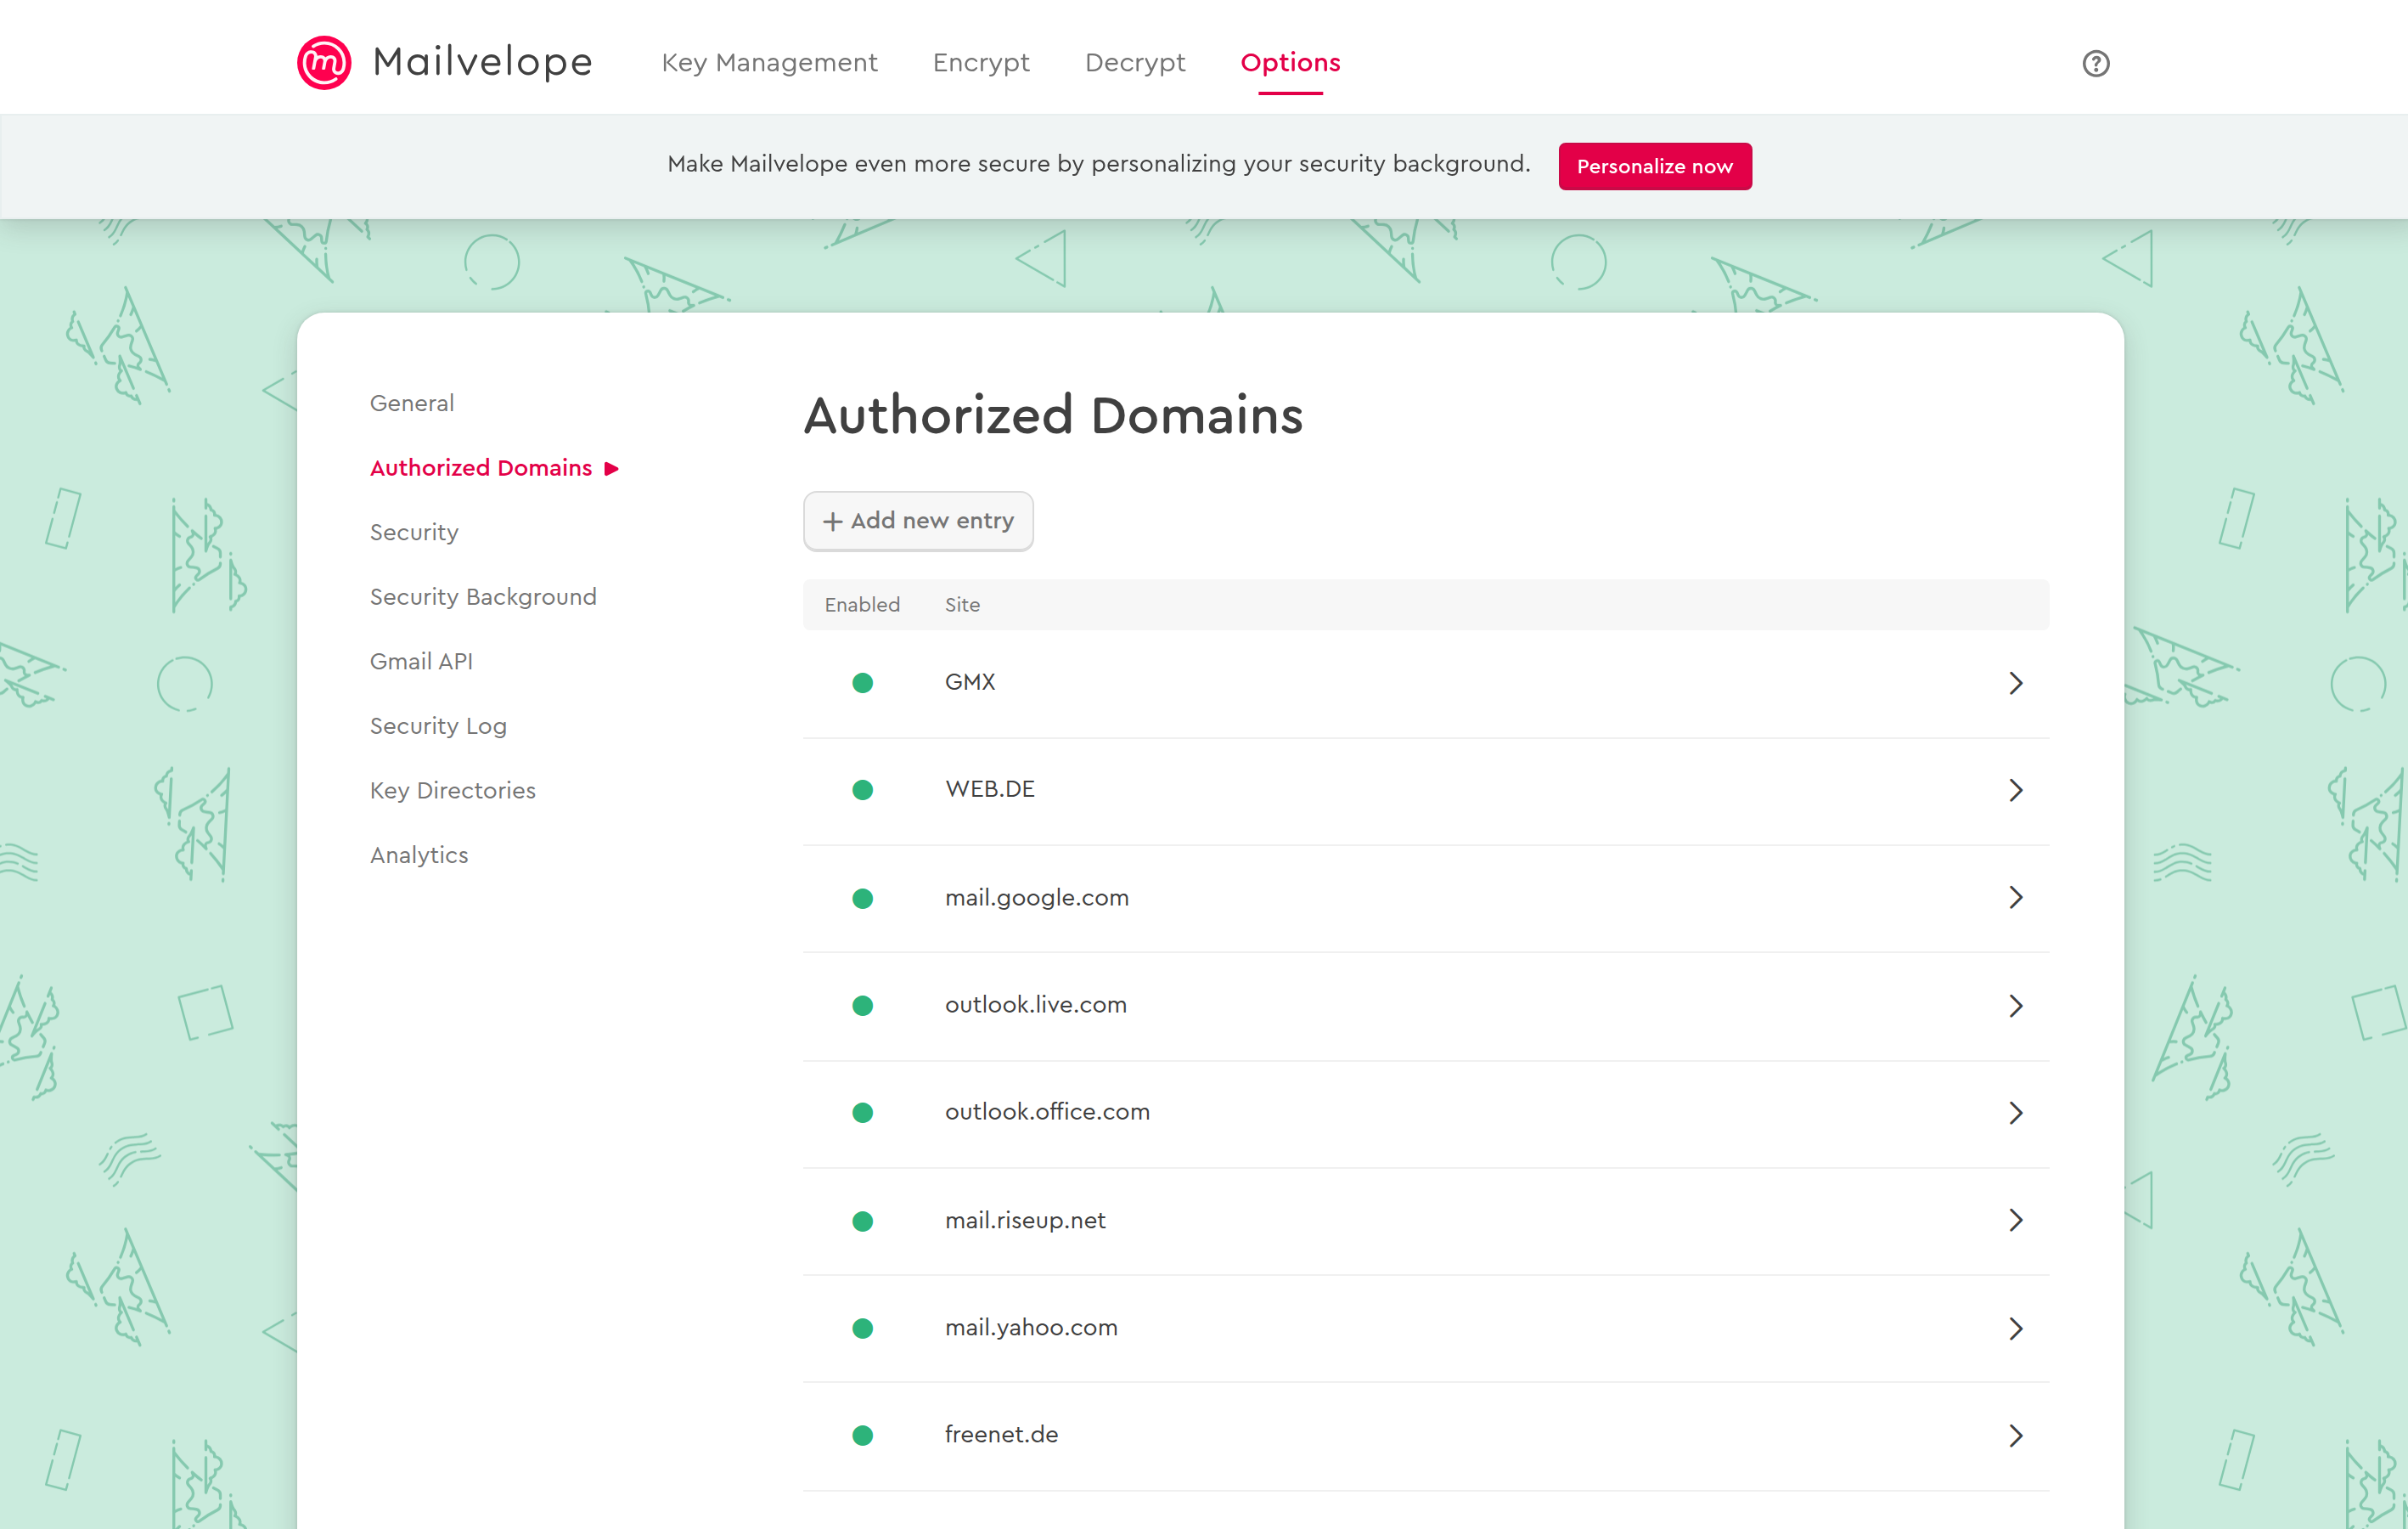Image resolution: width=2408 pixels, height=1529 pixels.
Task: Open Security Log in sidebar
Action: [438, 726]
